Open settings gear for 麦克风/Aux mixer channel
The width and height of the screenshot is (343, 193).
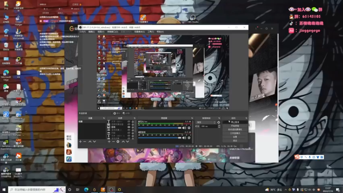[x=189, y=128]
